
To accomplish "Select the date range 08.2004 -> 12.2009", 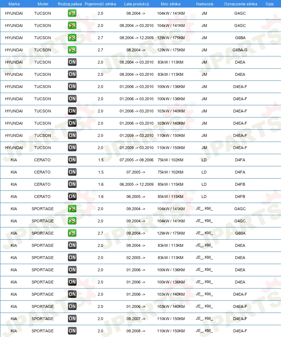I will (x=137, y=38).
